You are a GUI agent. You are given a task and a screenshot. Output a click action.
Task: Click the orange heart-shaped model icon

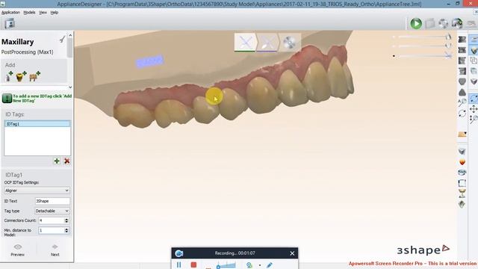click(462, 162)
